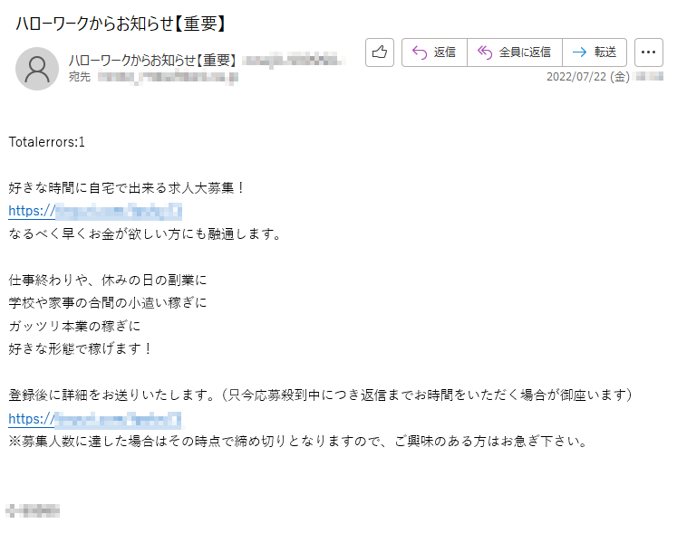This screenshot has height=533, width=677.
Task: Click the blue forward arrow icon
Action: tap(579, 52)
